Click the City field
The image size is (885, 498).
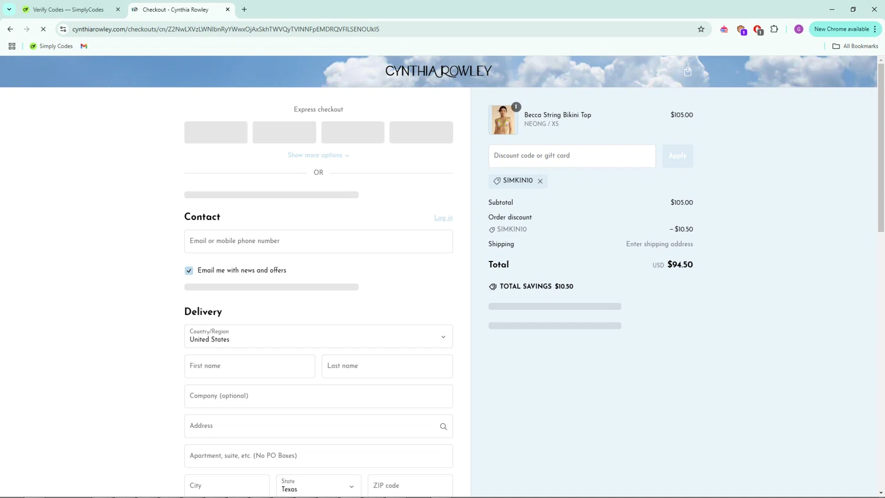(227, 486)
